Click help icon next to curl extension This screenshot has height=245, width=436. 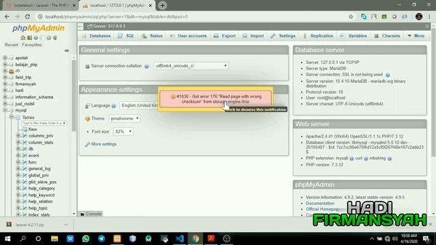[366, 159]
